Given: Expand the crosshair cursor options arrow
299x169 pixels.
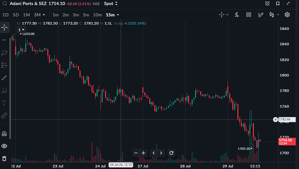Looking at the screenshot, I should pos(227,15).
